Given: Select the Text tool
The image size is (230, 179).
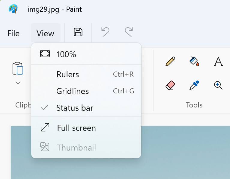Looking at the screenshot, I should pos(218,62).
